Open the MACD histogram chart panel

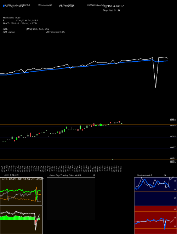click(21, 220)
